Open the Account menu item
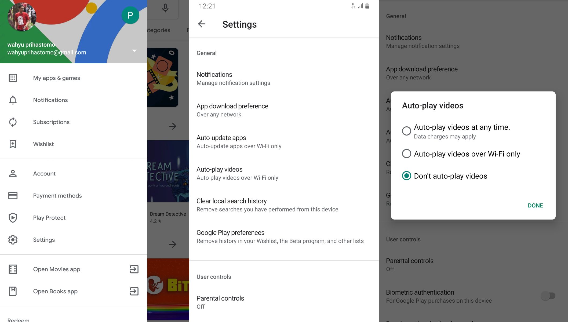Screen dimensions: 568x322 tap(44, 174)
